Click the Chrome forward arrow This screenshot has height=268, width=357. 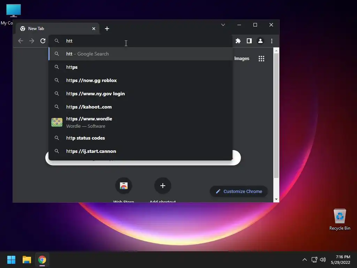(x=32, y=41)
